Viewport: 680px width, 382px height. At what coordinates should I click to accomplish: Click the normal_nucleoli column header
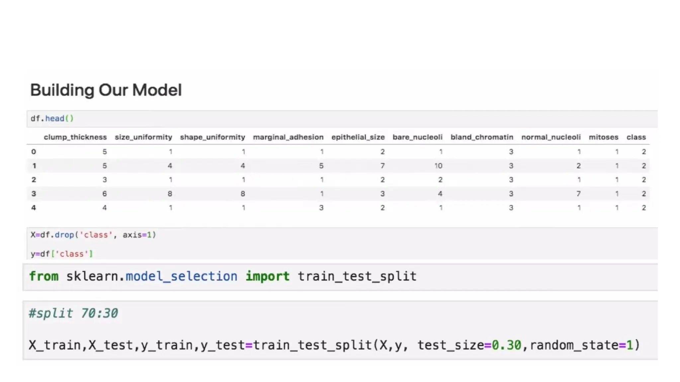[x=551, y=137]
